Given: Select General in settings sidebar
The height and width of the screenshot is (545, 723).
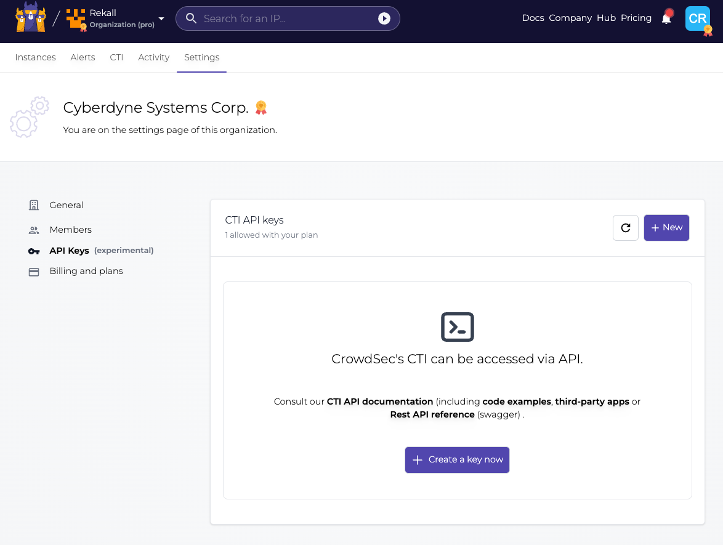Looking at the screenshot, I should click(66, 205).
